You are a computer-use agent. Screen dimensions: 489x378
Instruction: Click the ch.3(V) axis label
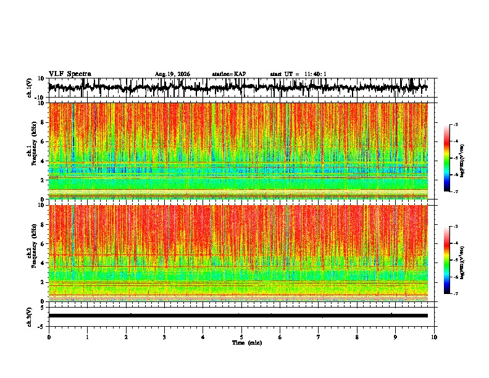30,317
